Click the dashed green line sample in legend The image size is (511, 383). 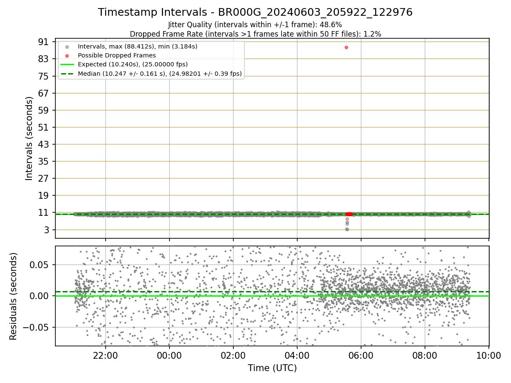point(67,74)
